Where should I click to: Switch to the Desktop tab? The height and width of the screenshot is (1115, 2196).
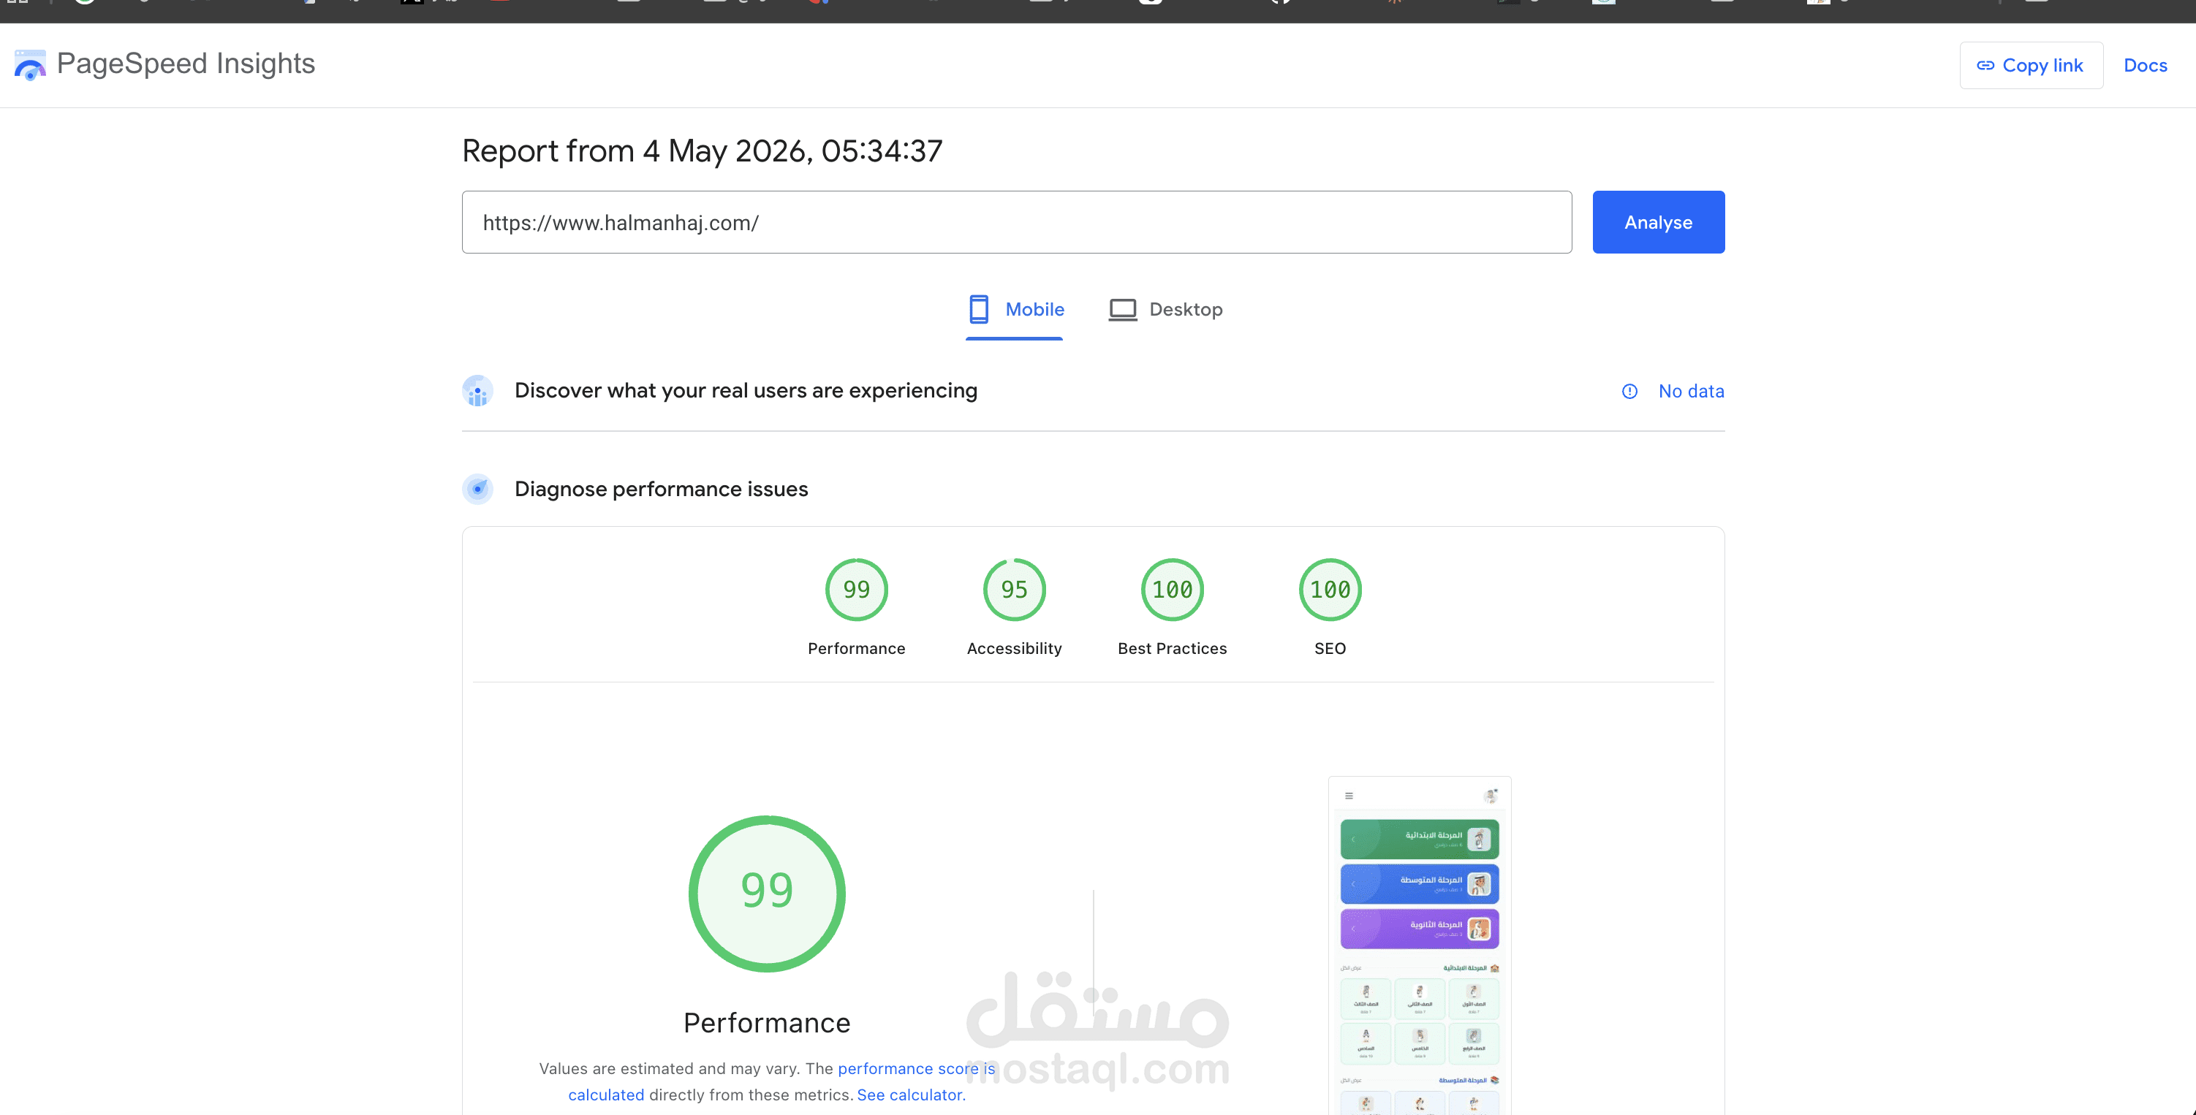pyautogui.click(x=1165, y=310)
